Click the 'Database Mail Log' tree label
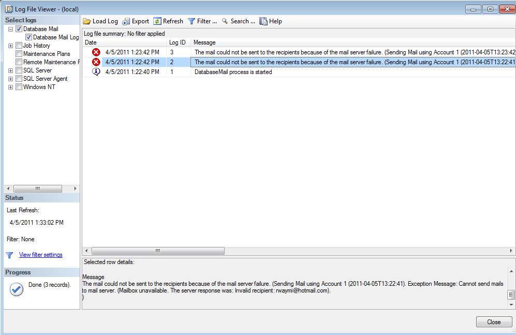Screen dimensions: 516x335 pos(56,37)
